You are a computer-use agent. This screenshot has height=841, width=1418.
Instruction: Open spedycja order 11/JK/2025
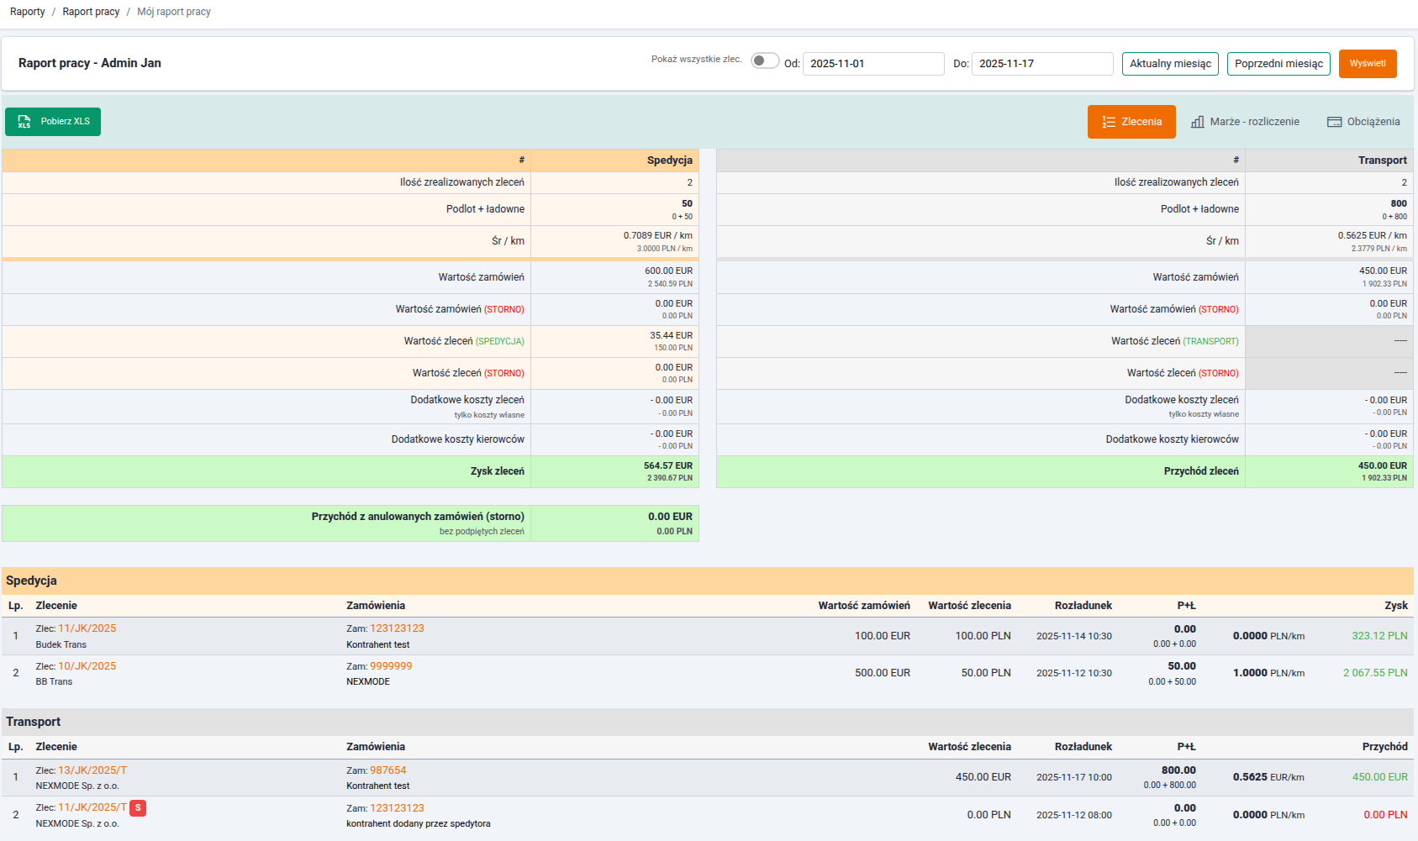pyautogui.click(x=87, y=628)
